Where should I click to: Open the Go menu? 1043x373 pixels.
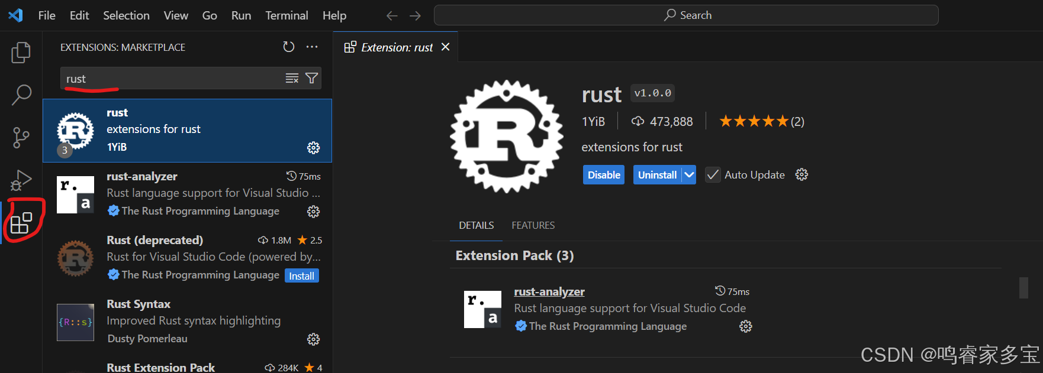pos(210,15)
